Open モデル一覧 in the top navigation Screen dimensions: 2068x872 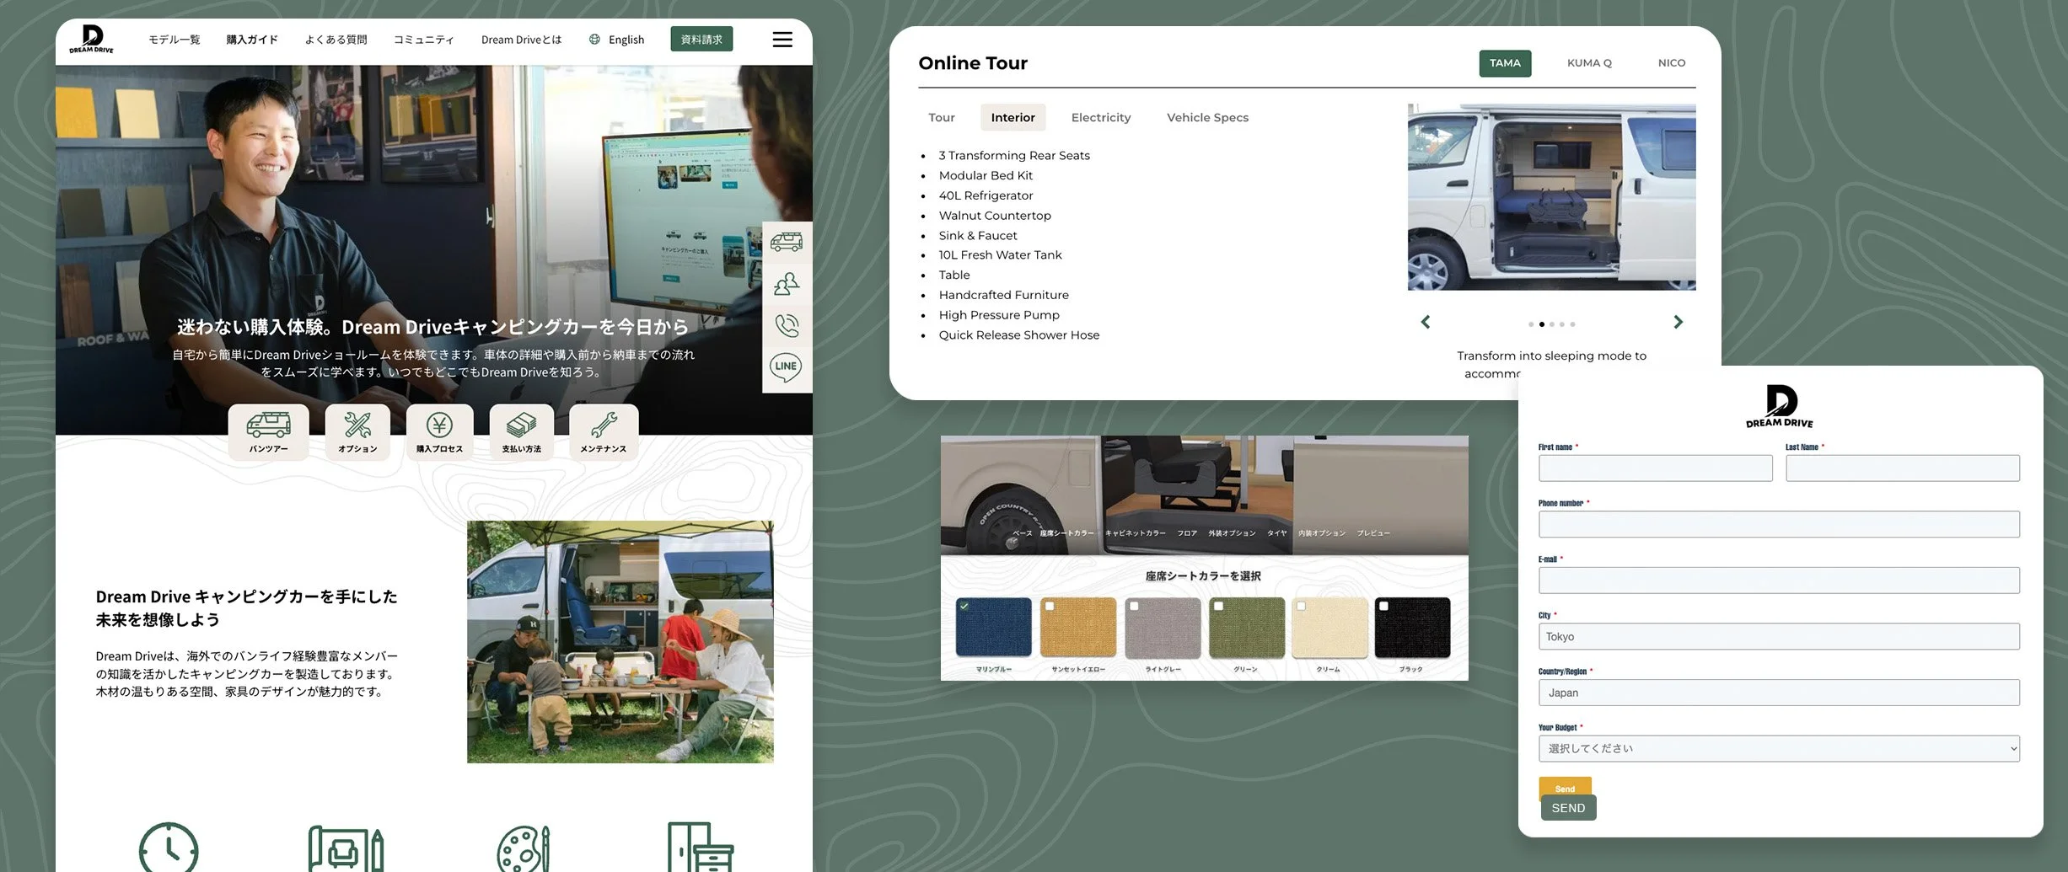tap(175, 40)
